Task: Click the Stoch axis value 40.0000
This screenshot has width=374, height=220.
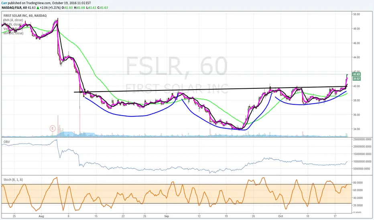Action: pos(358,198)
